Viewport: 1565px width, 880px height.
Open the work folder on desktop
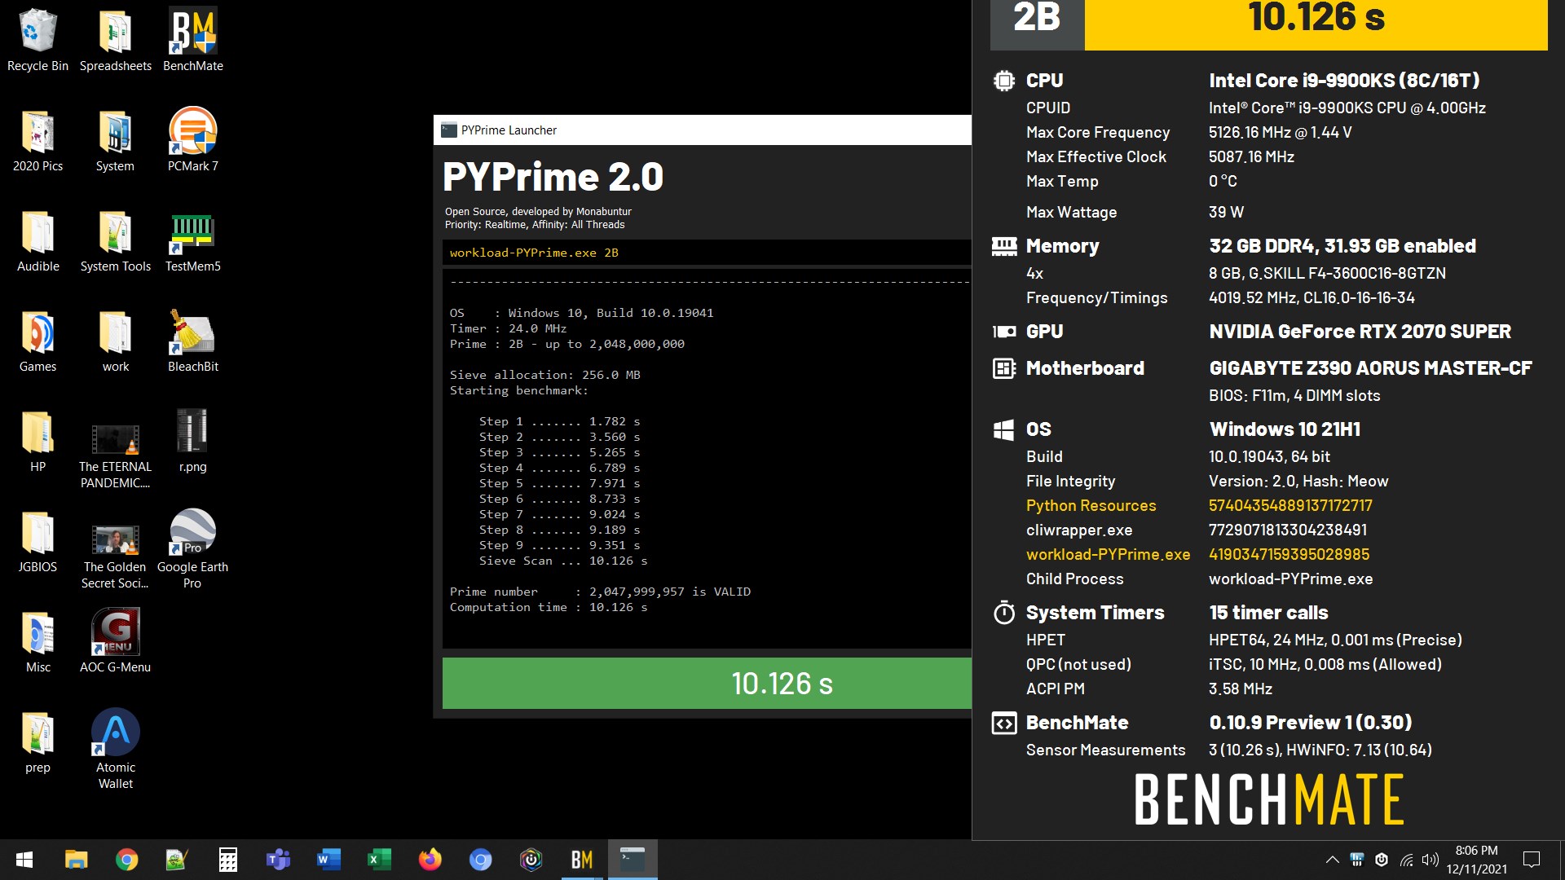point(115,341)
